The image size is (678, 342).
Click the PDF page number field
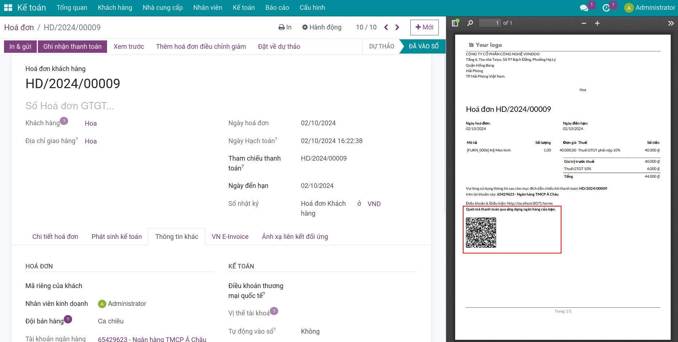pos(490,23)
